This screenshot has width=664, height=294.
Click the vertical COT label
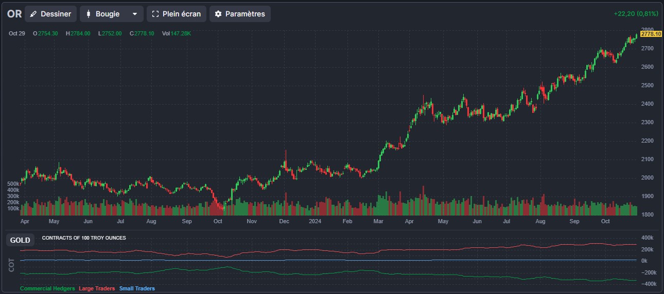tap(12, 264)
